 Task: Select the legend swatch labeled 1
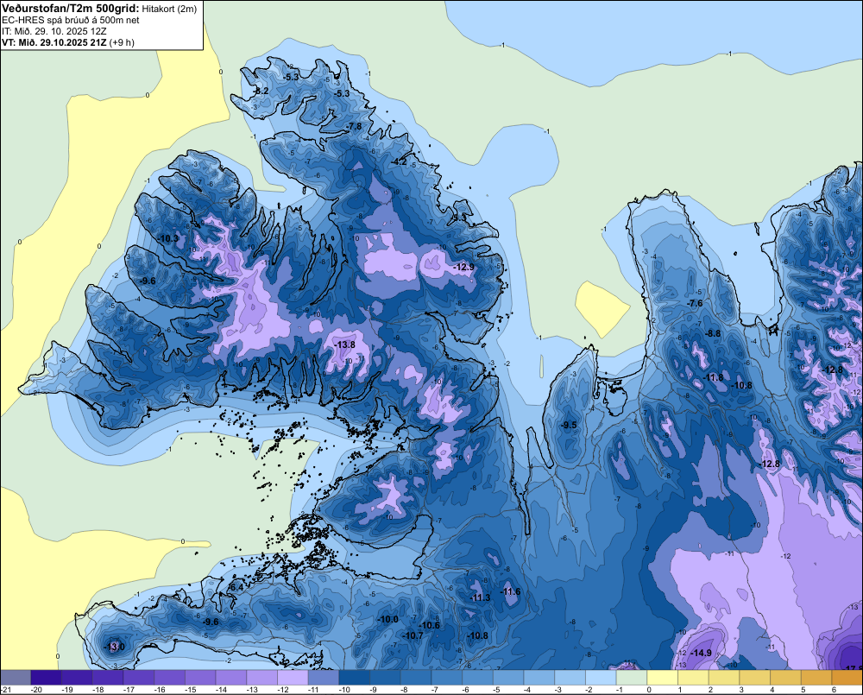pyautogui.click(x=694, y=677)
